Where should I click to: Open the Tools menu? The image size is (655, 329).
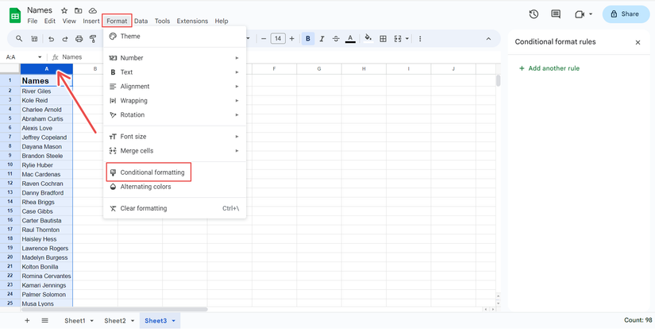(x=162, y=21)
